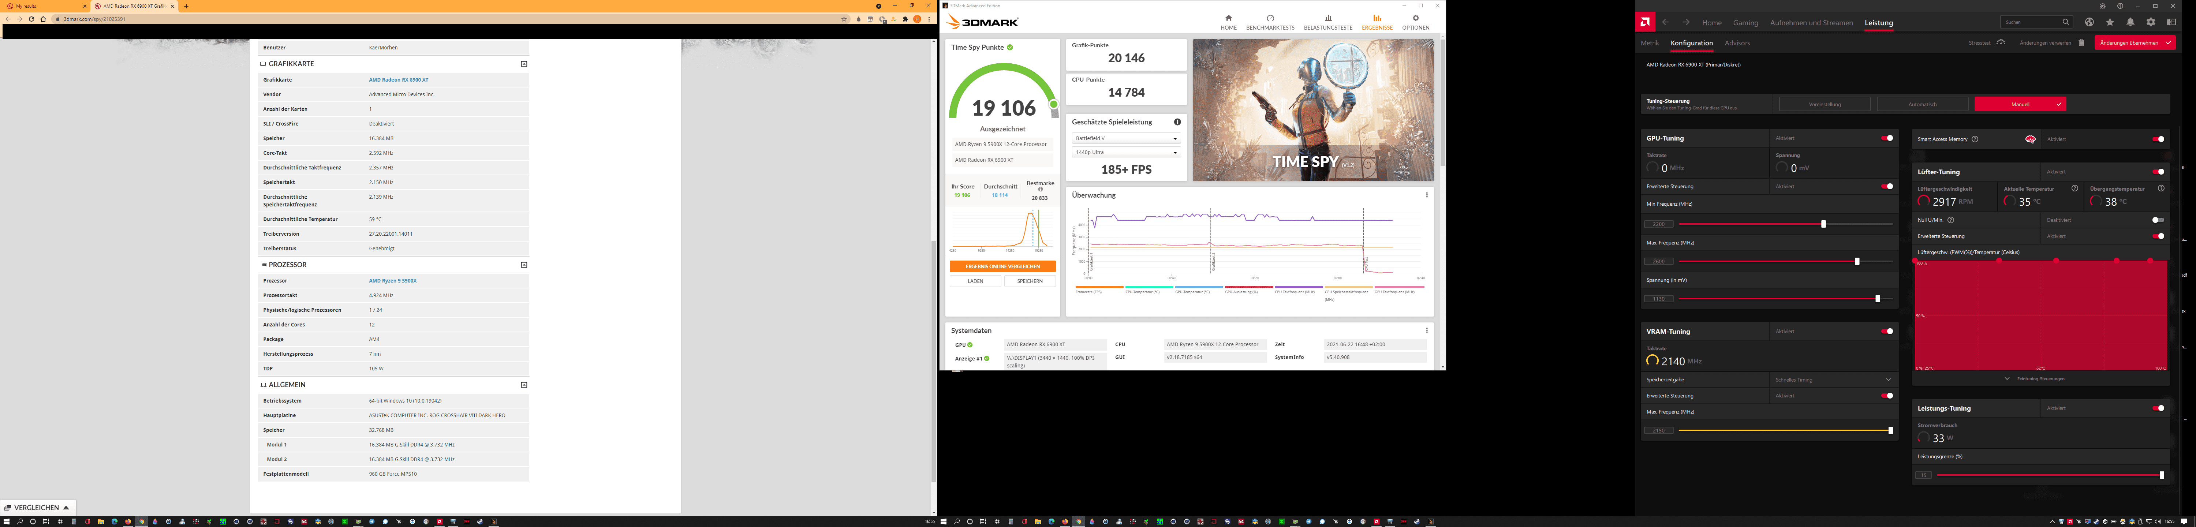Open the Battlefield V game dropdown

click(1125, 138)
